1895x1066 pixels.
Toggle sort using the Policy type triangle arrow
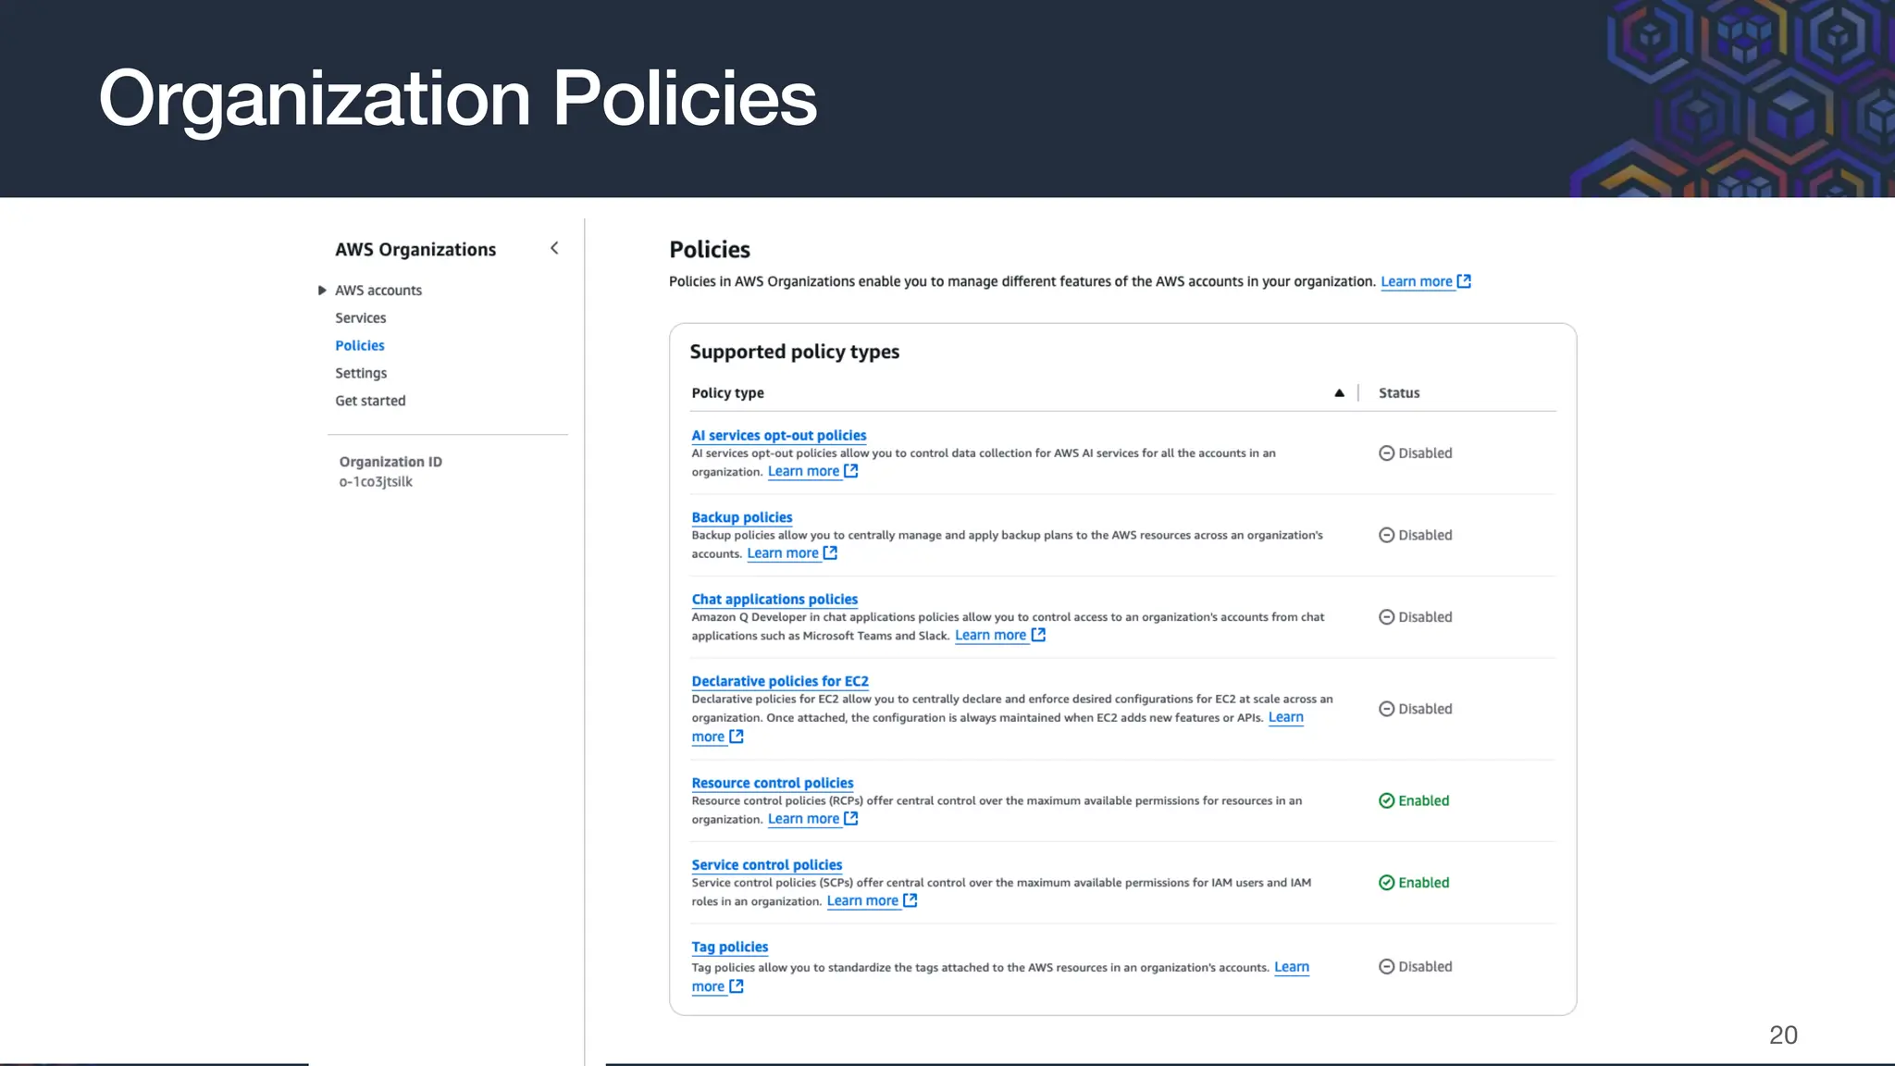pos(1339,393)
